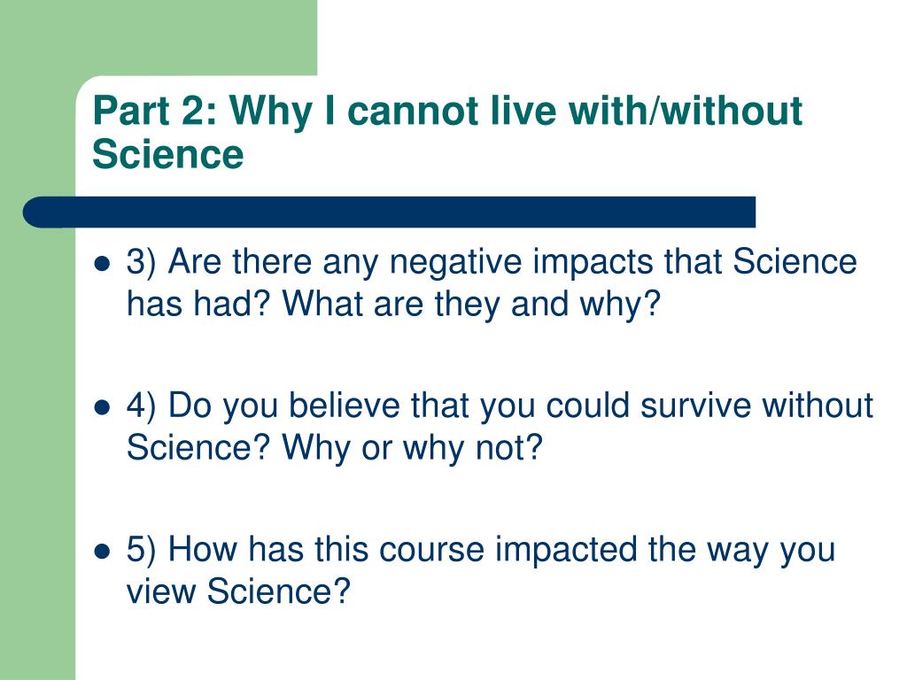The image size is (907, 680).
Task: Click the dark blue horizontal divider bar
Action: pyautogui.click(x=389, y=212)
